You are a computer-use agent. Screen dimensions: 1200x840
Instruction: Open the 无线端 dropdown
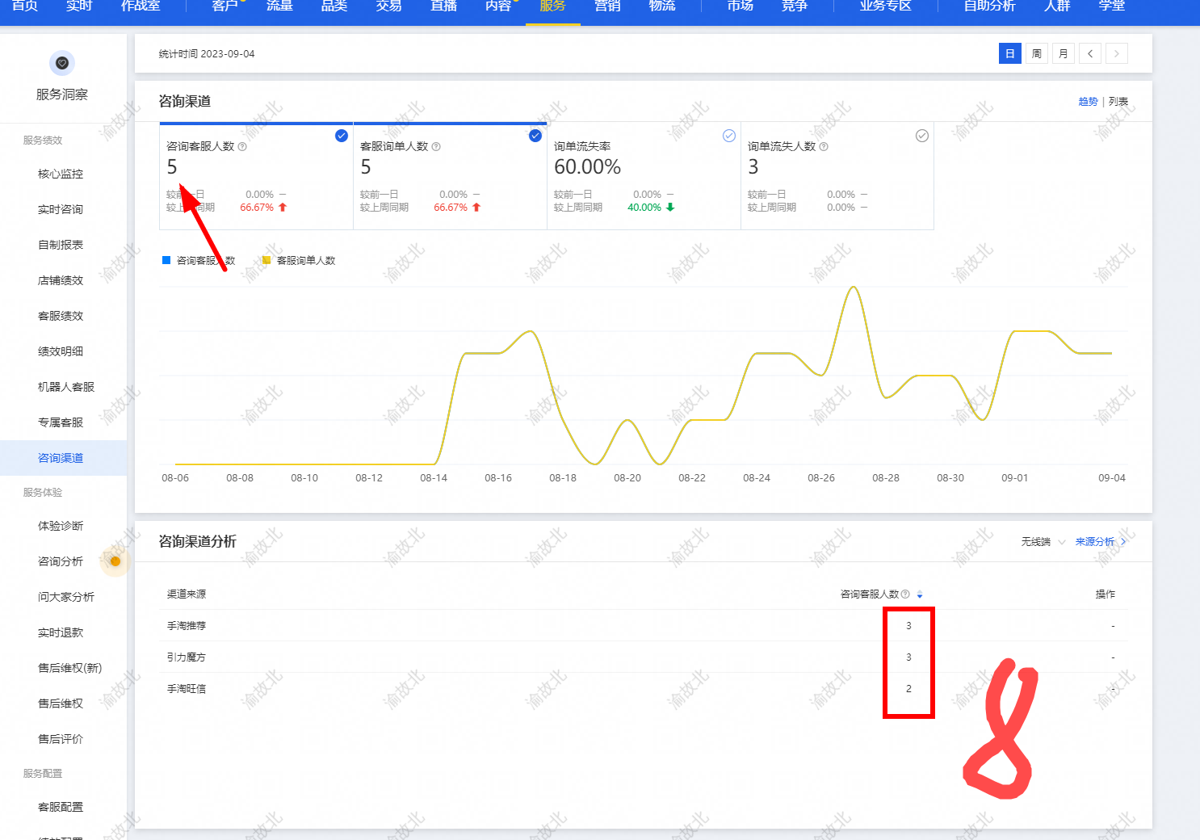[x=1043, y=542]
